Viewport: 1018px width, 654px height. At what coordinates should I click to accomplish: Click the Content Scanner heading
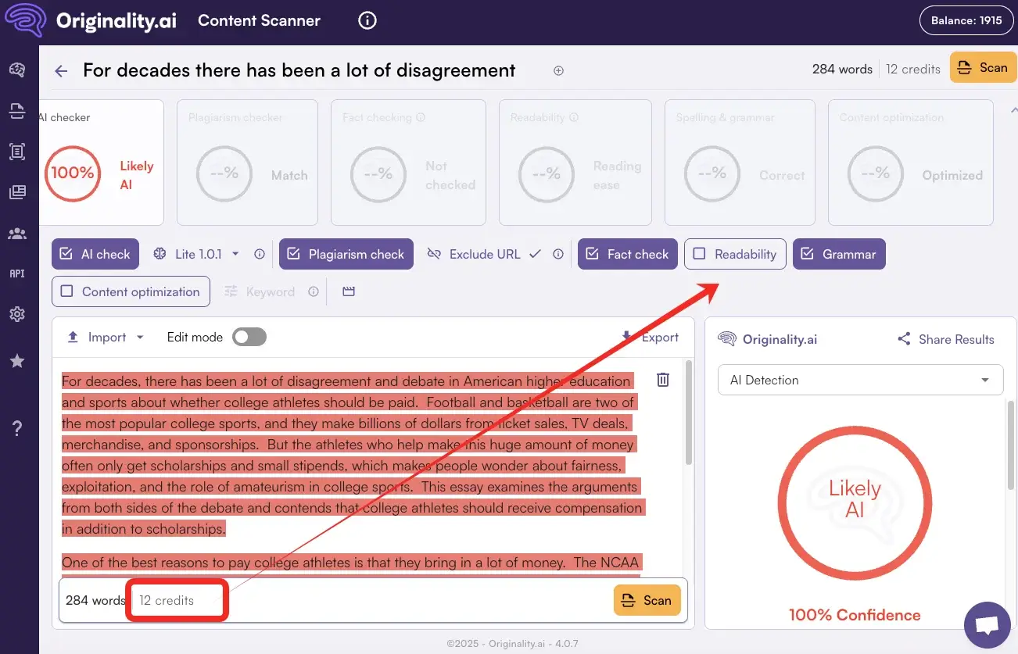pyautogui.click(x=259, y=21)
